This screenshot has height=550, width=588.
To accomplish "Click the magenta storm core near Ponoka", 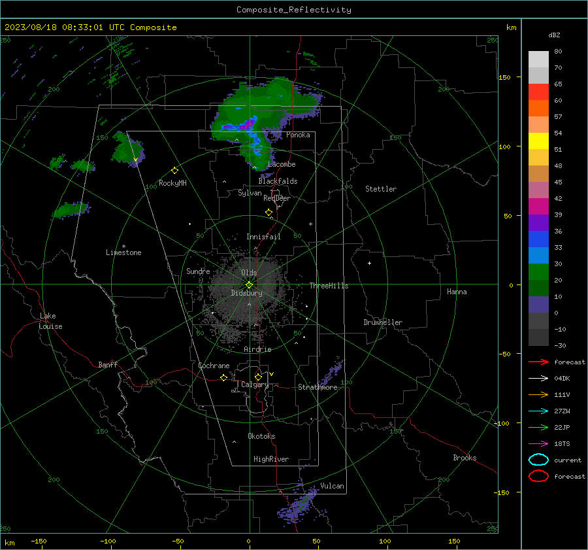I will click(x=246, y=126).
